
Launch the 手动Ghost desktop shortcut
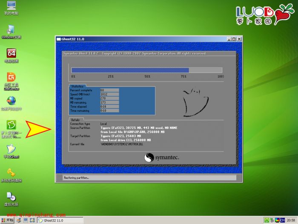[11, 149]
